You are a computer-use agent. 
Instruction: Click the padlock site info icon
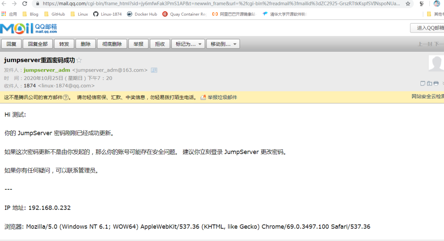pyautogui.click(x=37, y=4)
